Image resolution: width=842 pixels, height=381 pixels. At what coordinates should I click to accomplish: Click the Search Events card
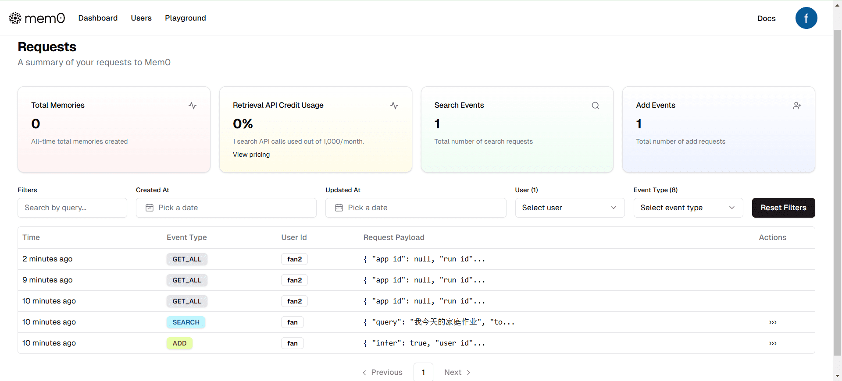coord(517,130)
